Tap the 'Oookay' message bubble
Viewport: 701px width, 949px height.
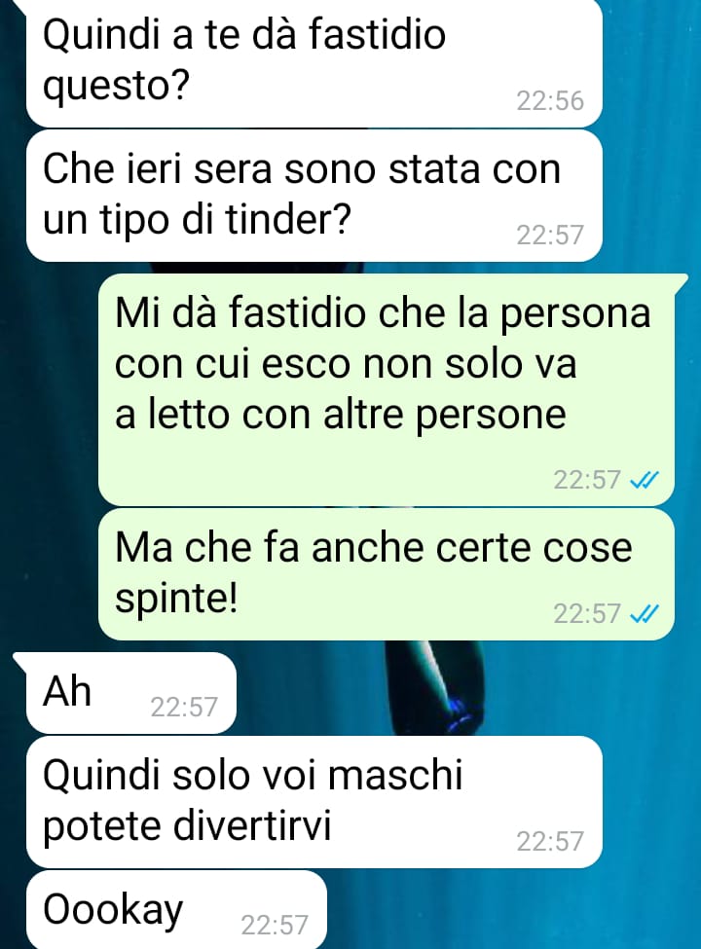(176, 910)
